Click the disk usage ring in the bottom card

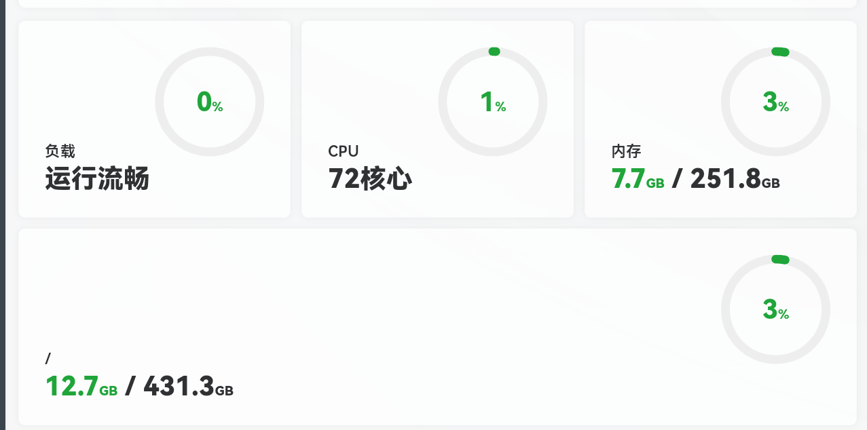tap(775, 309)
